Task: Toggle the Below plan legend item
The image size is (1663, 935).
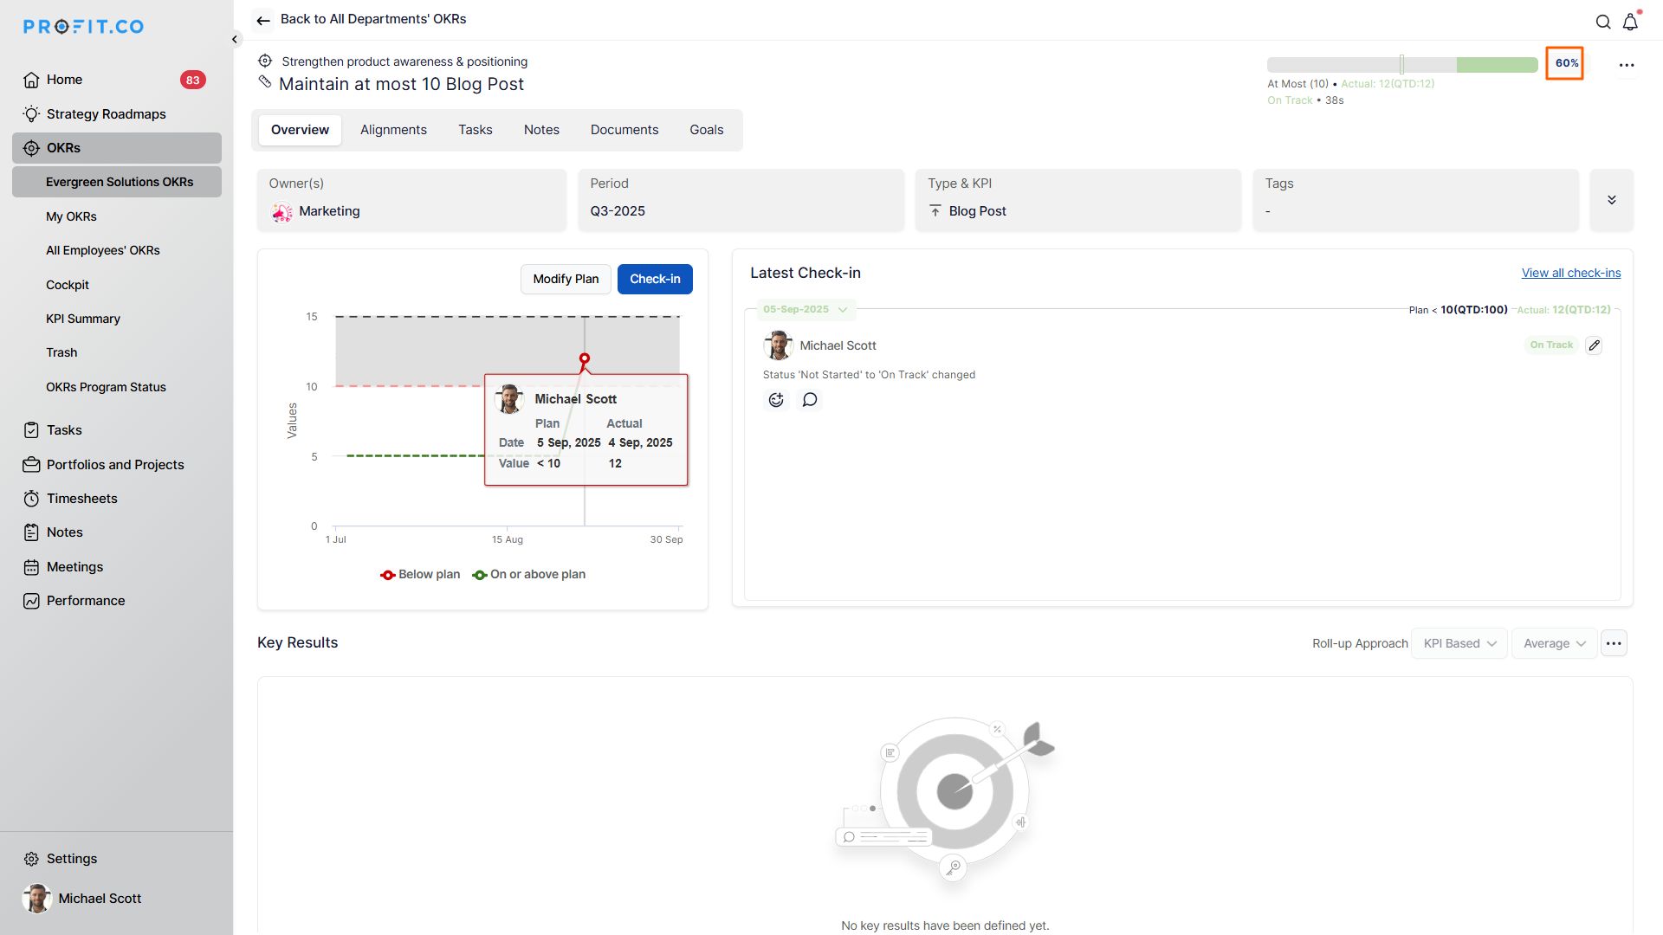Action: point(421,575)
